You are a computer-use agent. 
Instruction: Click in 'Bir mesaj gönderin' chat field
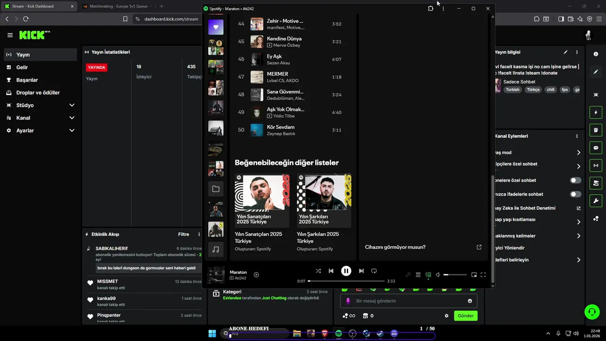409,301
